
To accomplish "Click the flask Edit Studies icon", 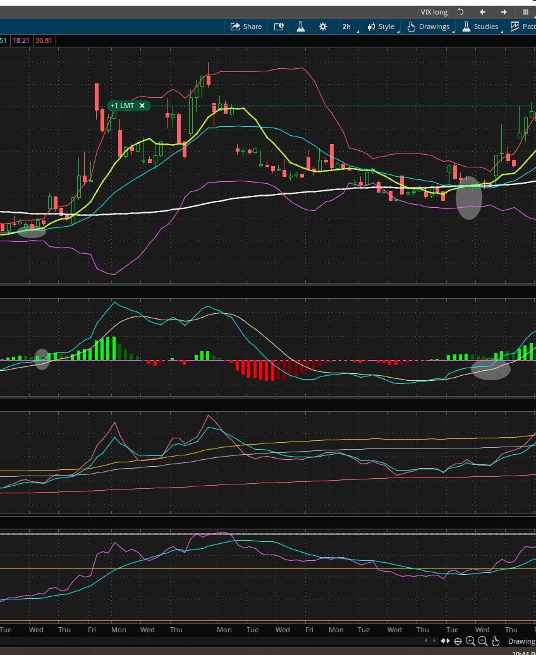I will pyautogui.click(x=301, y=27).
